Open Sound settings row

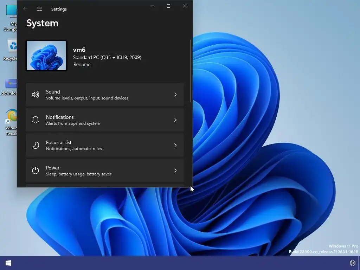click(x=105, y=95)
